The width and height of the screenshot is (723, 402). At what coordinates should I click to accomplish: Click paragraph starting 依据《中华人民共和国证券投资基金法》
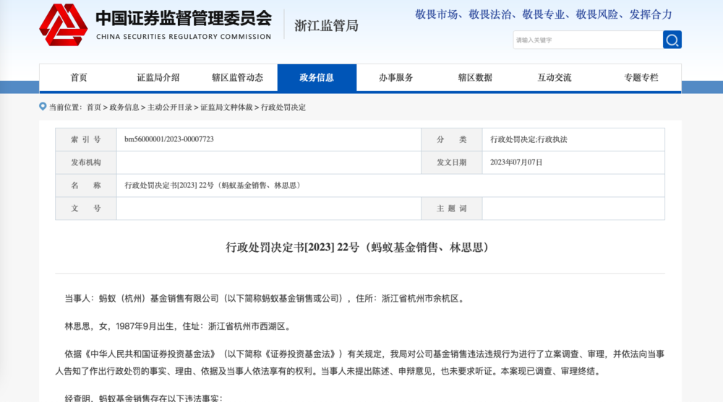(359, 362)
